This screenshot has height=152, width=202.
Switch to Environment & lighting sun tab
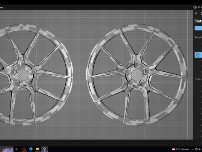click(196, 14)
